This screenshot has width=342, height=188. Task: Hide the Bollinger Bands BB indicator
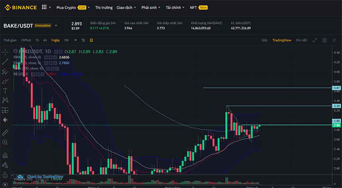click(x=33, y=75)
